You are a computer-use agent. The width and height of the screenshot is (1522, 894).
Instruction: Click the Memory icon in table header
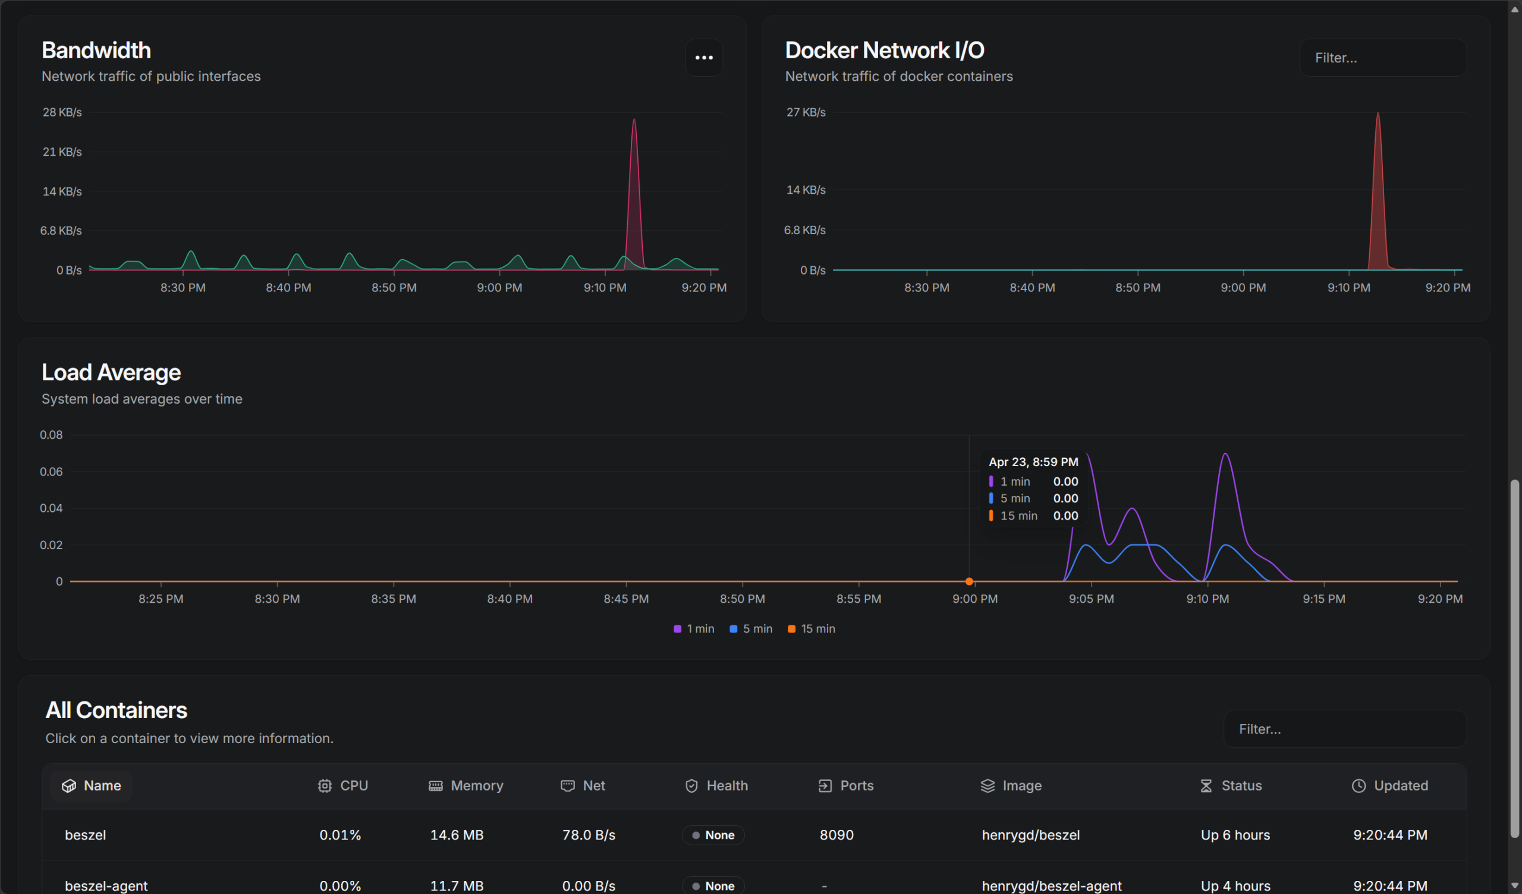tap(435, 785)
